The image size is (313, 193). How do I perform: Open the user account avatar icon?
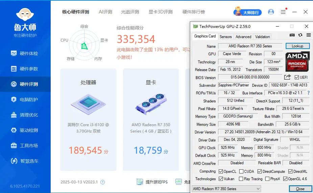coord(271,12)
